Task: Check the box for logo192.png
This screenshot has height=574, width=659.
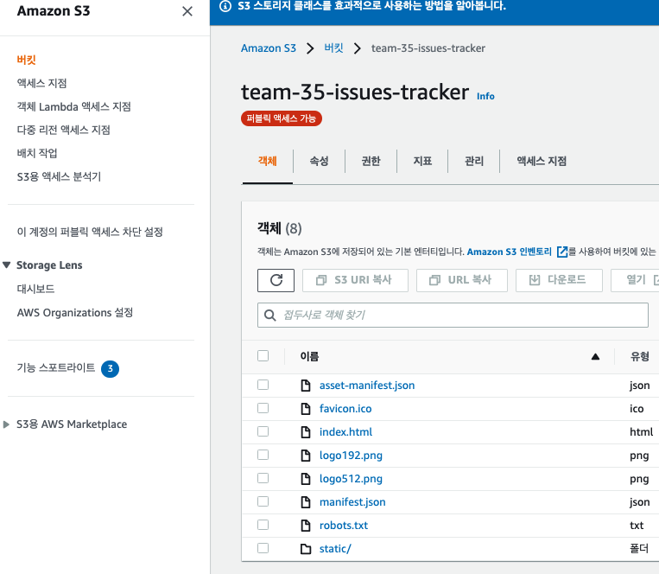Action: 263,455
